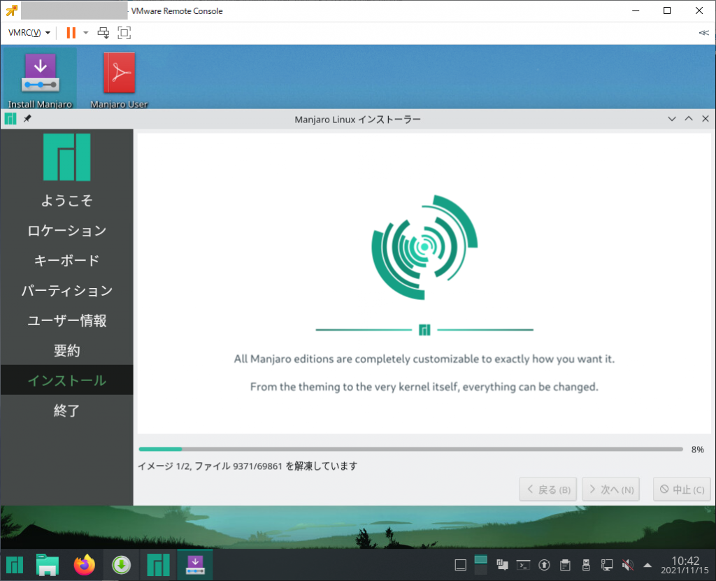Click the slideshow spiral graphic
The image size is (716, 581).
click(424, 247)
